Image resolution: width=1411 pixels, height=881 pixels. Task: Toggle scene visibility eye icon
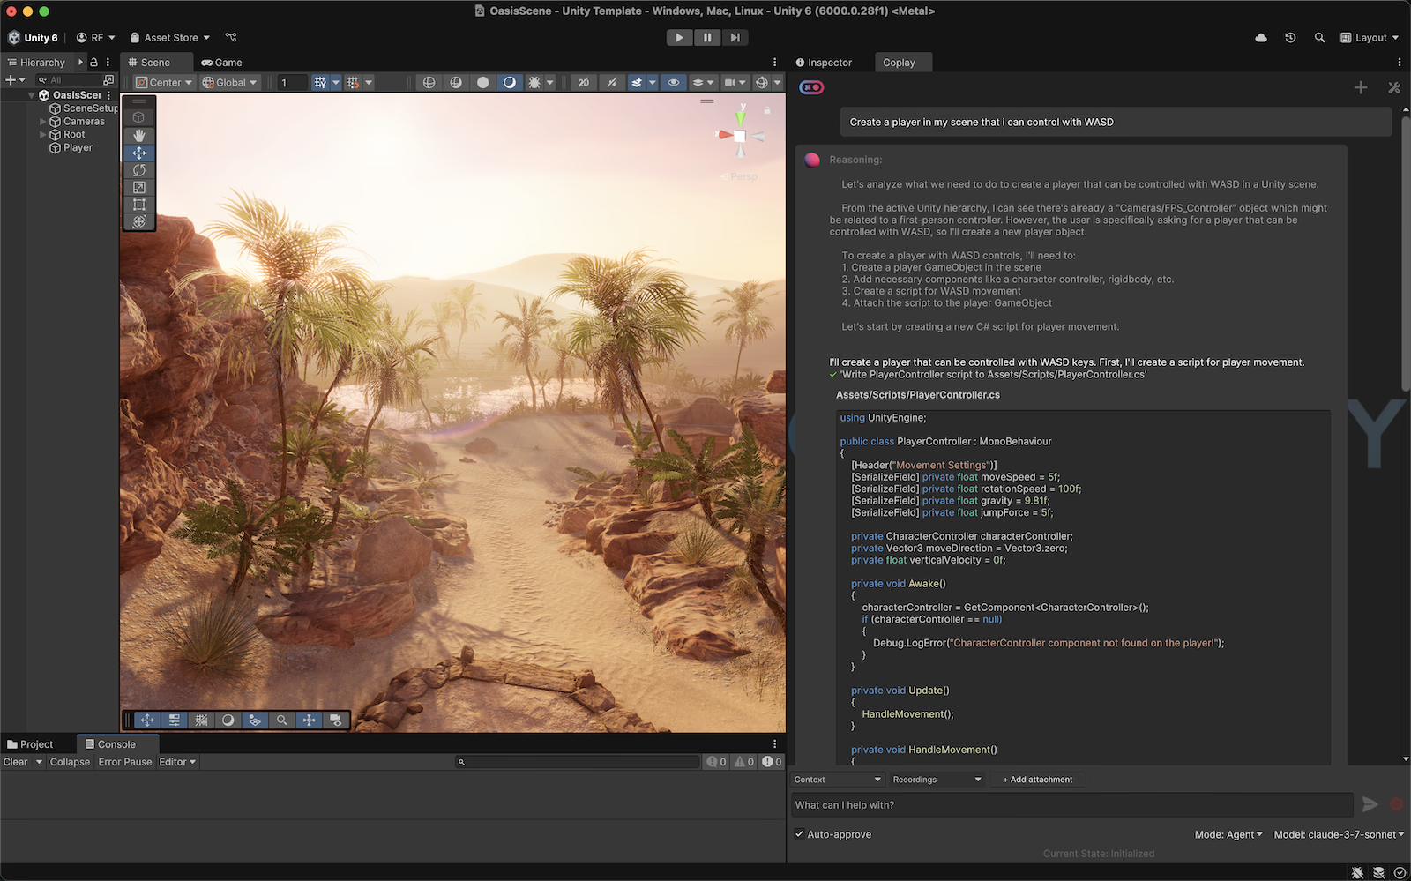tap(674, 82)
